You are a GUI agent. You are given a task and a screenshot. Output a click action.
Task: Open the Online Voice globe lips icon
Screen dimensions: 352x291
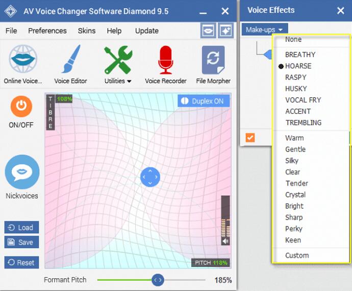23,59
